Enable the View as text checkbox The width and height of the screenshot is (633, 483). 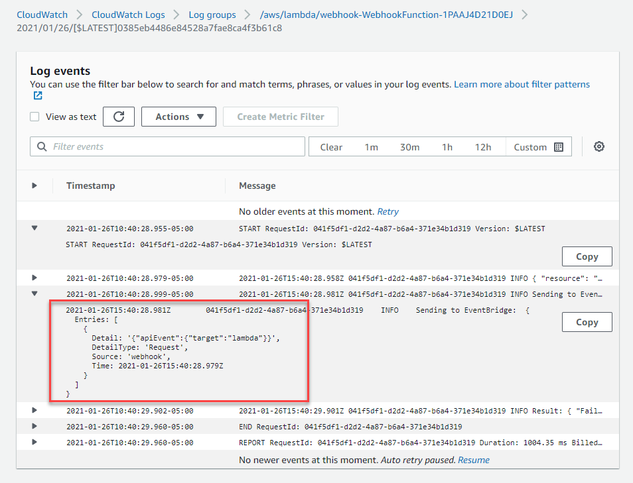click(34, 116)
